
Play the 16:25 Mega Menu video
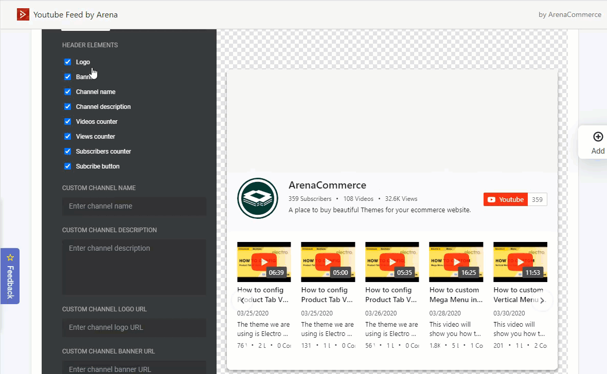click(x=456, y=262)
